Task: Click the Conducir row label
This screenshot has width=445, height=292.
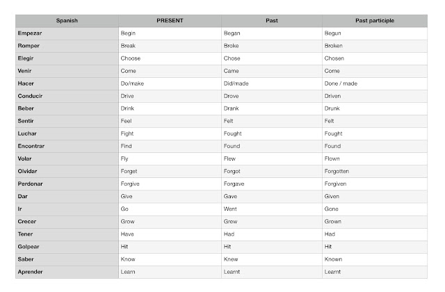Action: (67, 96)
